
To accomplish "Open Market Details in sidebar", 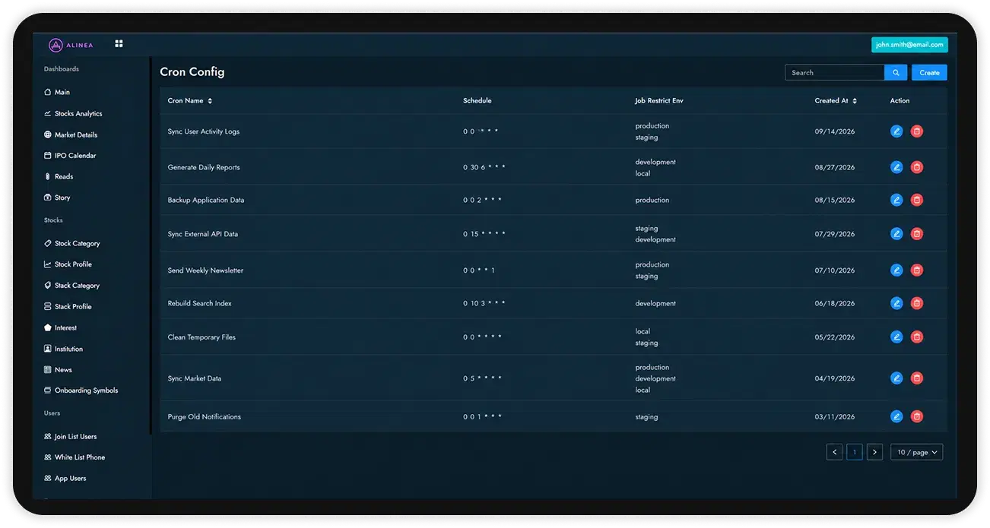I will click(x=71, y=135).
